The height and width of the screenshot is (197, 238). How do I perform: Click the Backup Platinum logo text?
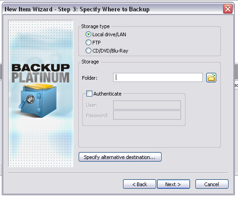pyautogui.click(x=41, y=73)
